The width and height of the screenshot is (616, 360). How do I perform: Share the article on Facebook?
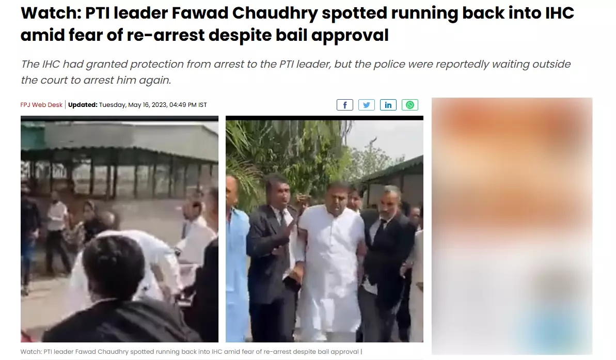pos(344,105)
